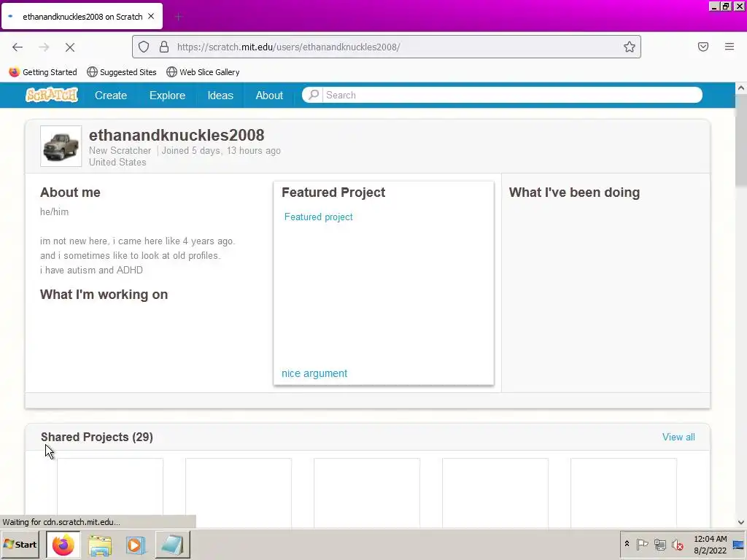Open the Ideas menu item
This screenshot has width=747, height=560.
coord(220,96)
